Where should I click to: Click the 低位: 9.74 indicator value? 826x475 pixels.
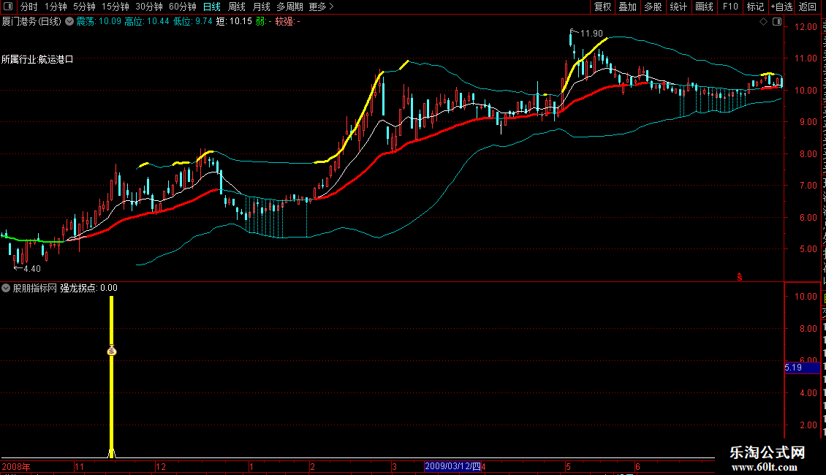[193, 22]
